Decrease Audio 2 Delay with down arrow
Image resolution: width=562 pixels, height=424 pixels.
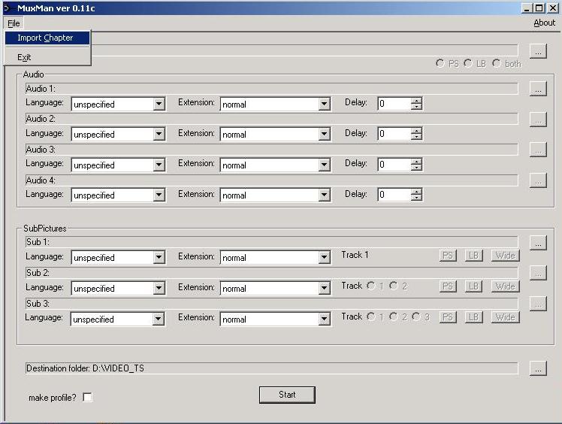coord(416,138)
